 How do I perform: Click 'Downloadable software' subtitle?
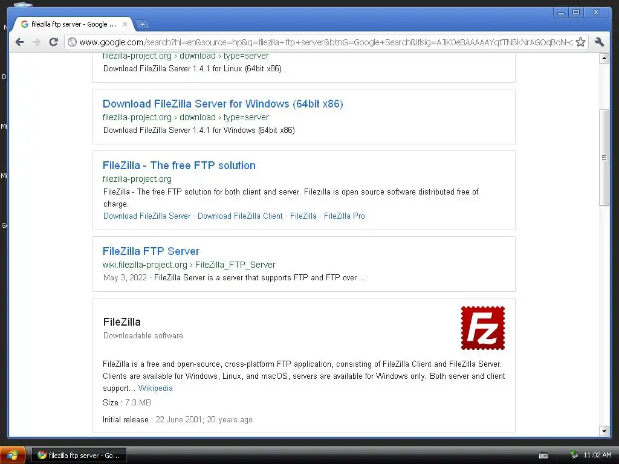click(143, 335)
